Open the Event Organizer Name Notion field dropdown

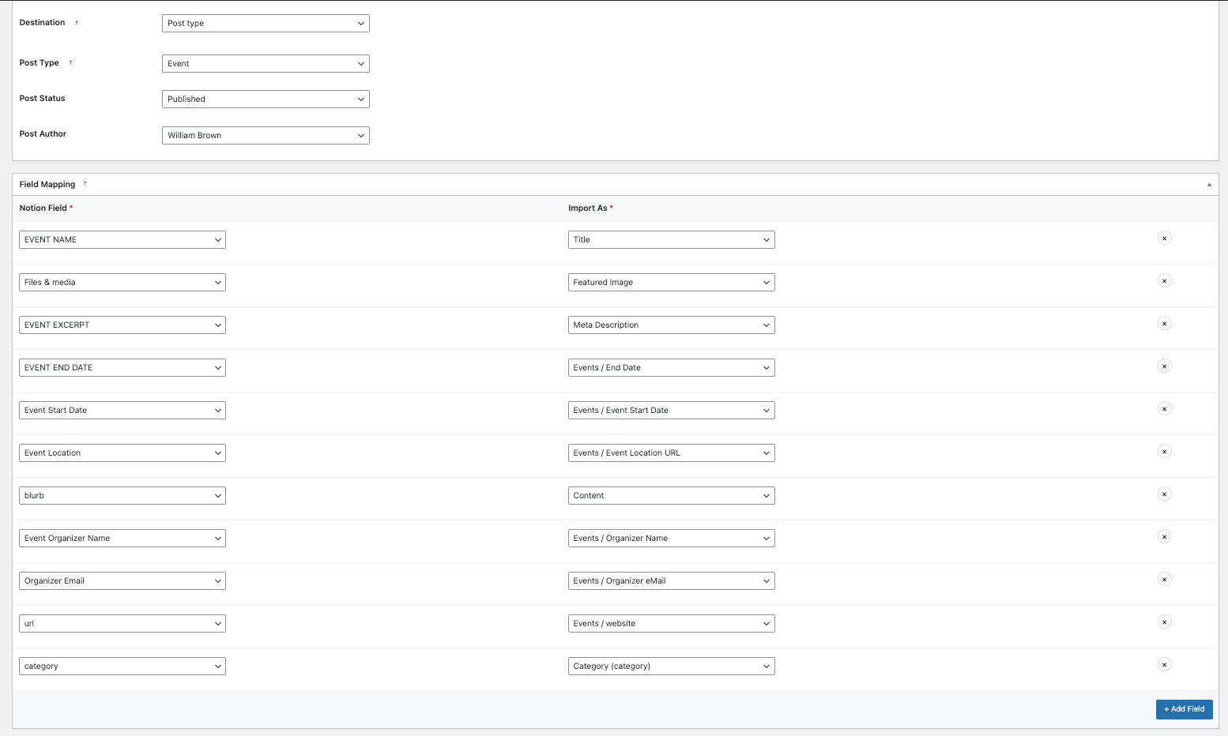tap(122, 538)
